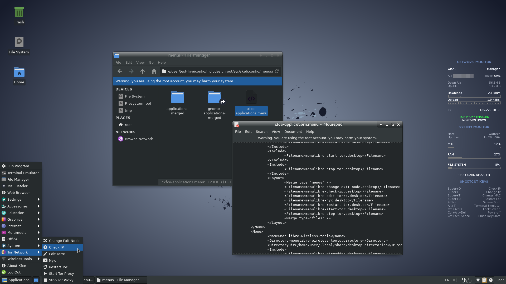Screen dimensions: 506x284
Task: Select the applications-merged folder
Action: pyautogui.click(x=177, y=97)
